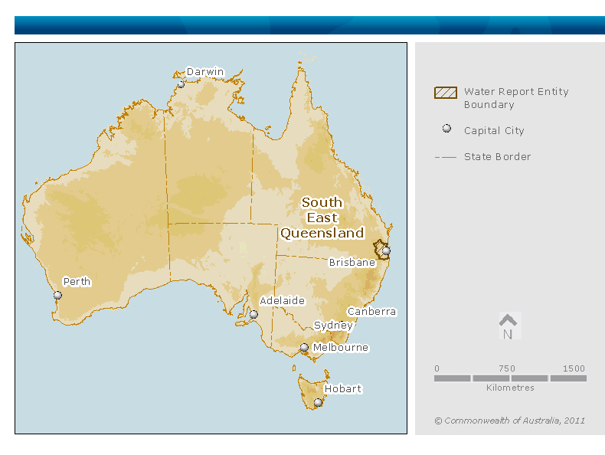Screen dimensions: 605x455
Task: Click the kilometres scale bar
Action: point(510,378)
